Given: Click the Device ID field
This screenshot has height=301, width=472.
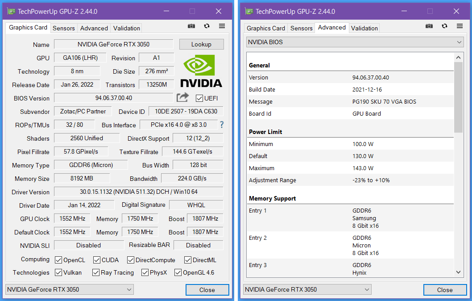Looking at the screenshot, I should 186,112.
